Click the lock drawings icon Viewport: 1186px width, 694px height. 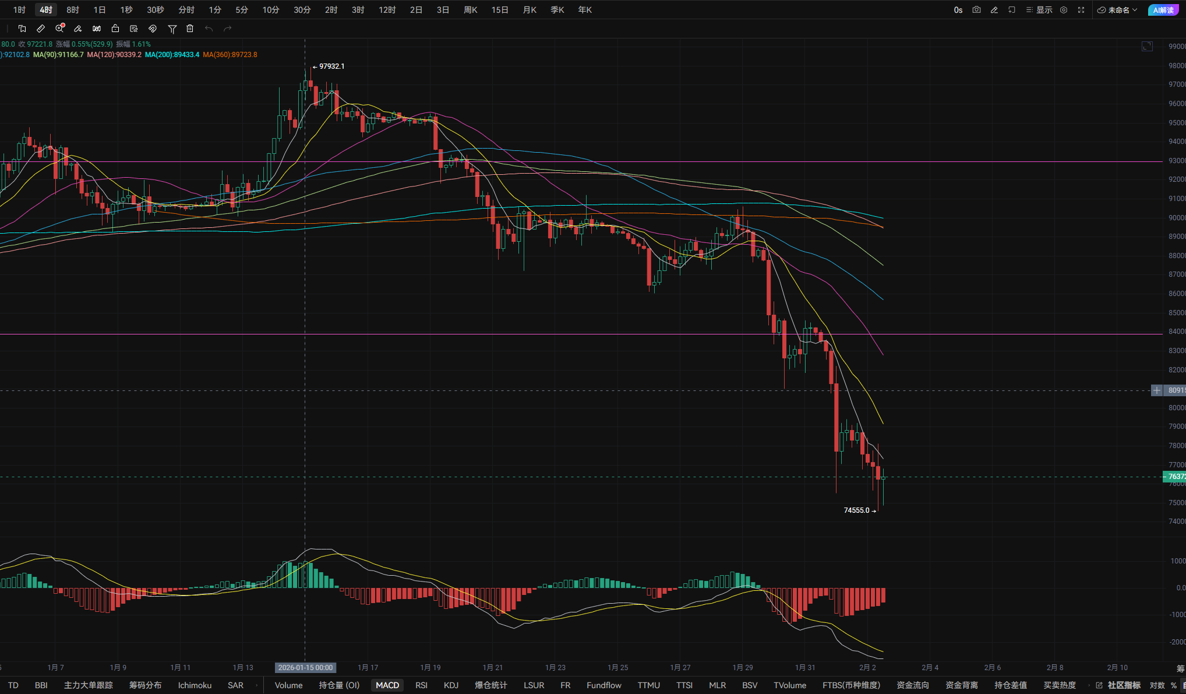pyautogui.click(x=115, y=29)
